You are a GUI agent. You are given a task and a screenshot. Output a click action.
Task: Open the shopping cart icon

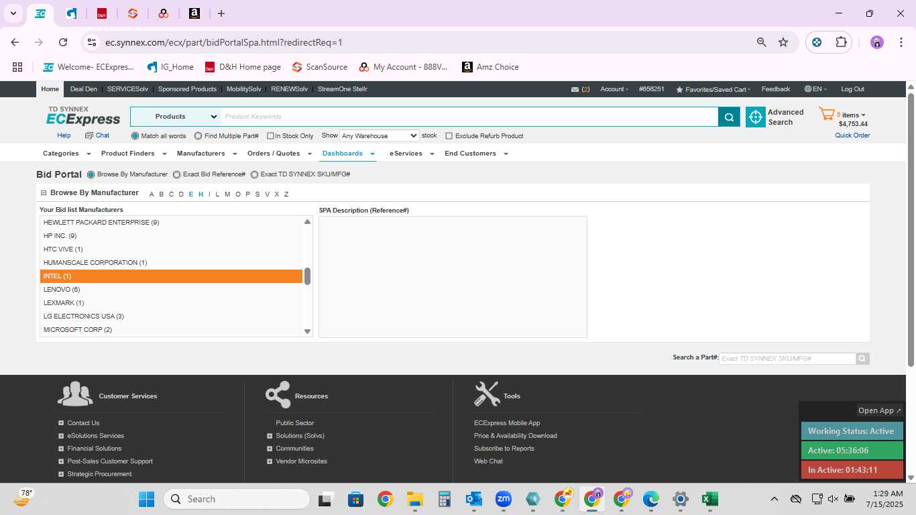coord(826,115)
